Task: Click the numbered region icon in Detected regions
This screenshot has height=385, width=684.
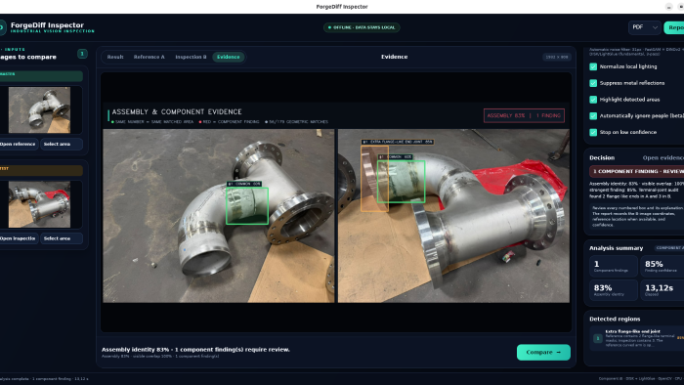Action: click(598, 338)
